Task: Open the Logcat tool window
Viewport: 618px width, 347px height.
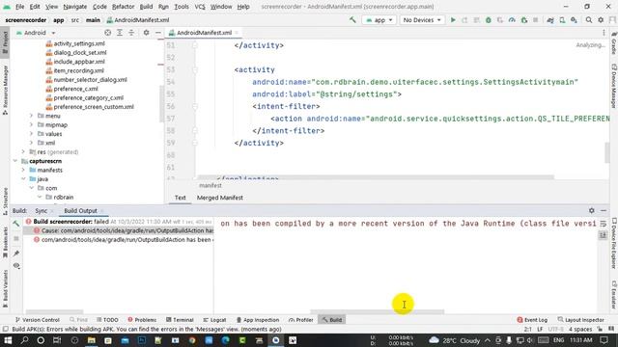Action: (214, 319)
